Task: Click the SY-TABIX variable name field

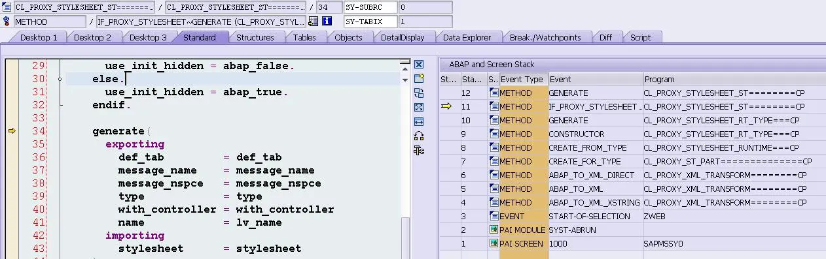Action: pos(370,22)
